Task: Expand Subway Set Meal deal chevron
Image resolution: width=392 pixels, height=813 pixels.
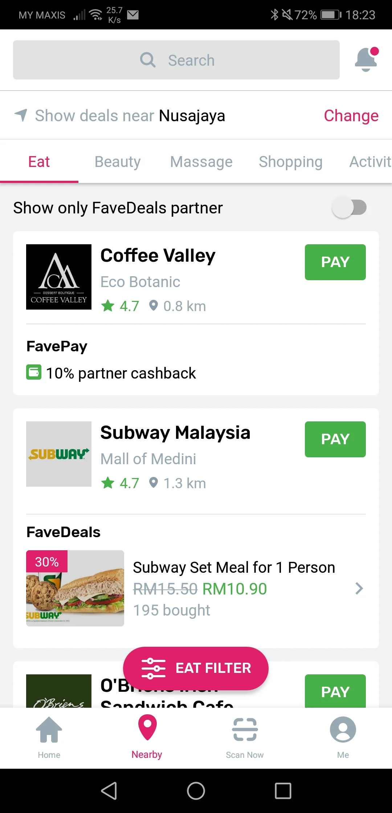Action: (359, 588)
